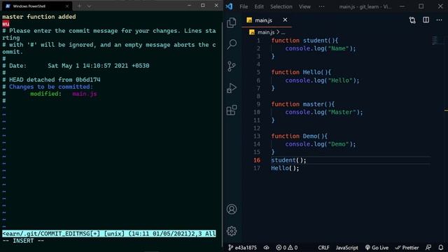
Task: Open the Explorer view in VS Code
Action: coord(232,22)
